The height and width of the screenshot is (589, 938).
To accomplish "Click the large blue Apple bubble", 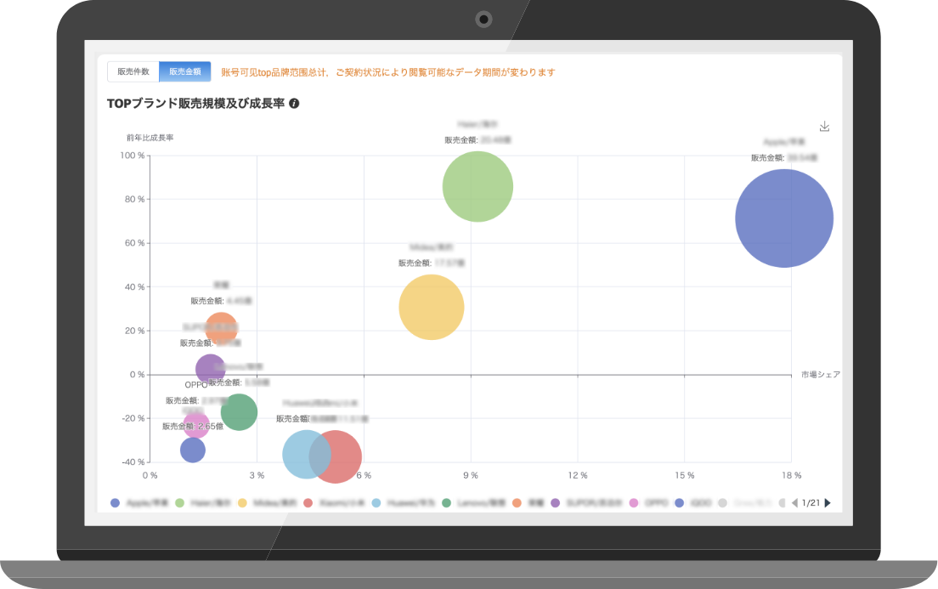I will click(x=783, y=218).
